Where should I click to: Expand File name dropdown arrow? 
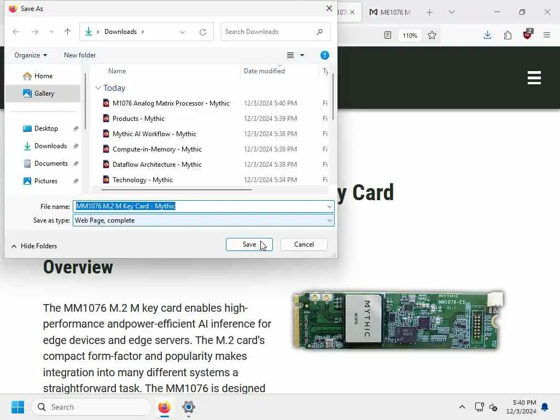[330, 206]
